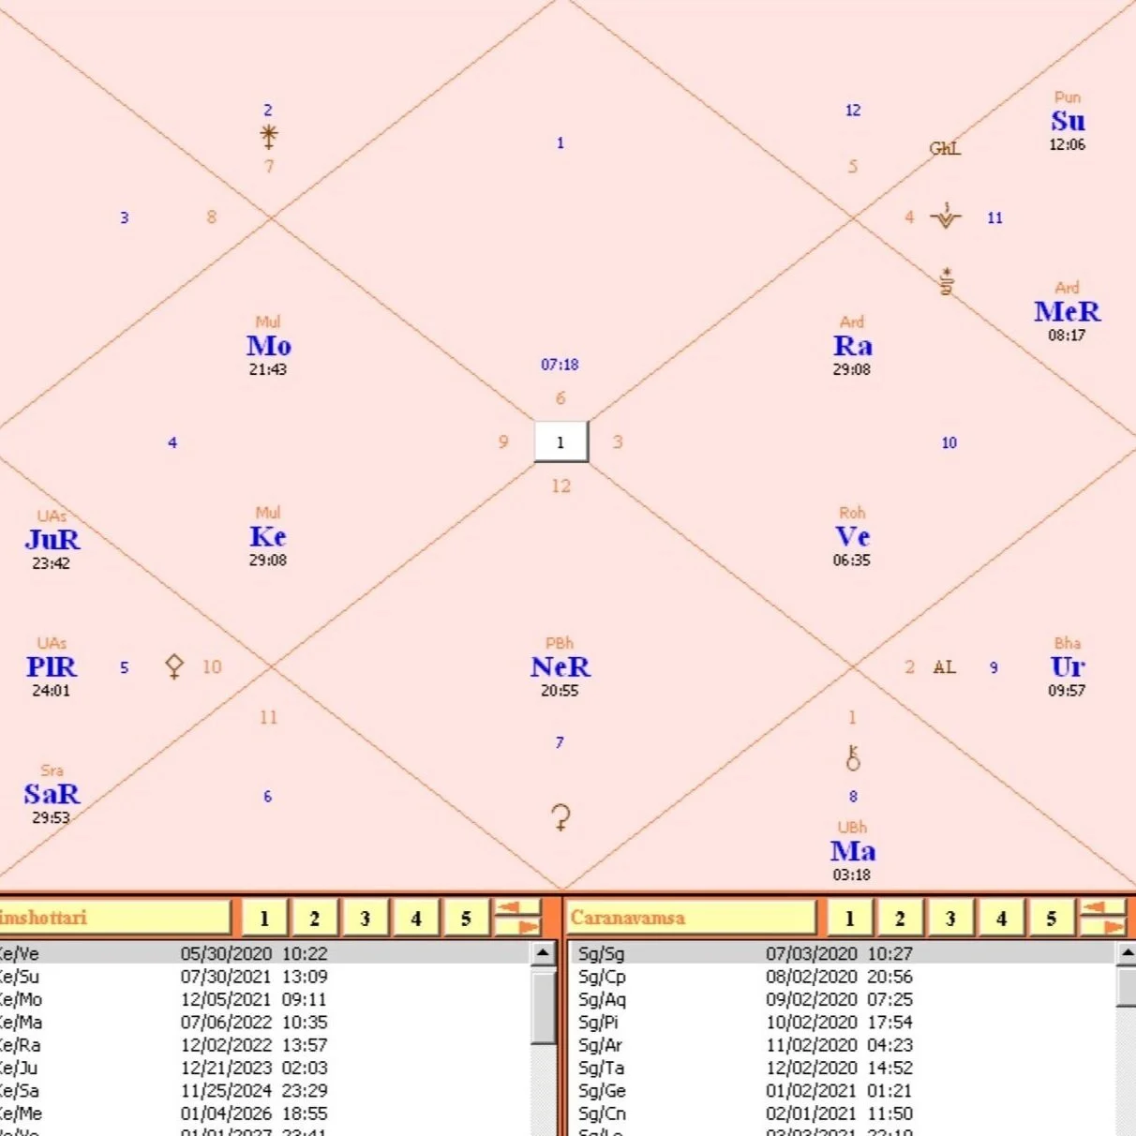Select the Sg/Sg row dated 07/03/2020
The height and width of the screenshot is (1136, 1136).
coord(843,953)
